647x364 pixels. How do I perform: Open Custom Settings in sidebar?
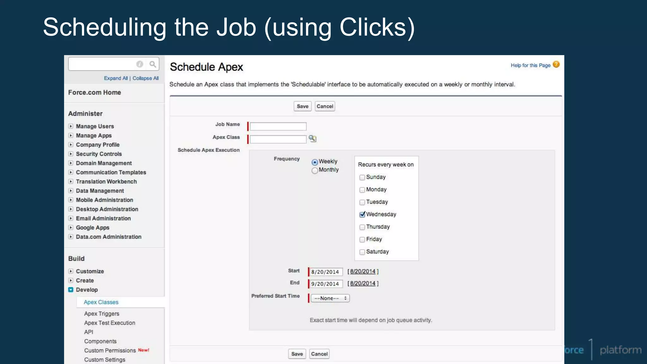click(x=105, y=360)
